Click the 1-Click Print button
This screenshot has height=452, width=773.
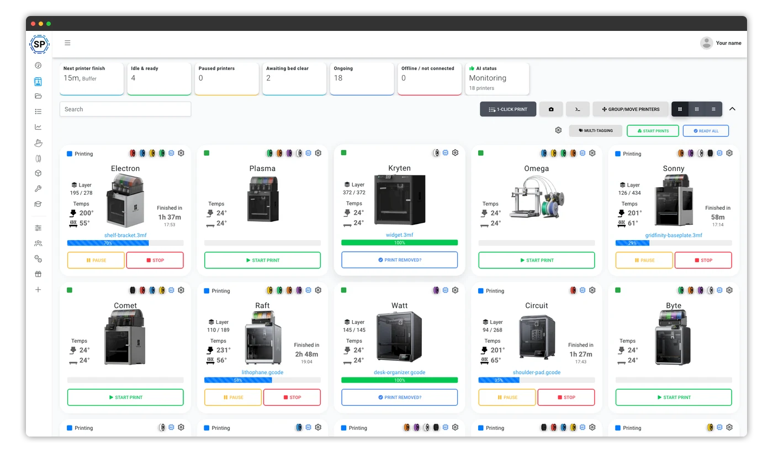(x=508, y=109)
